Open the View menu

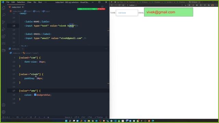(x=29, y=2)
